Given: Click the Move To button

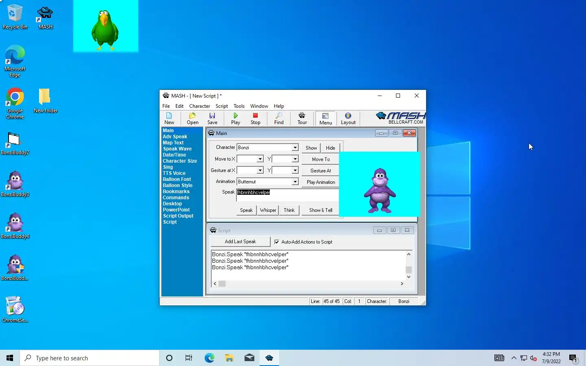Looking at the screenshot, I should point(321,159).
